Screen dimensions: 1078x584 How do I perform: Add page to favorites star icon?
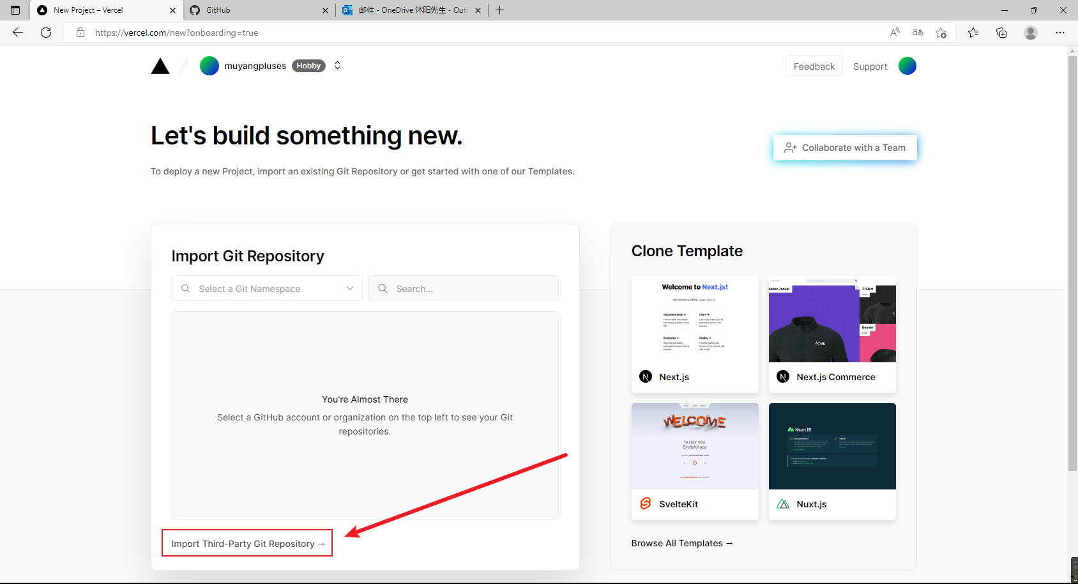point(941,33)
